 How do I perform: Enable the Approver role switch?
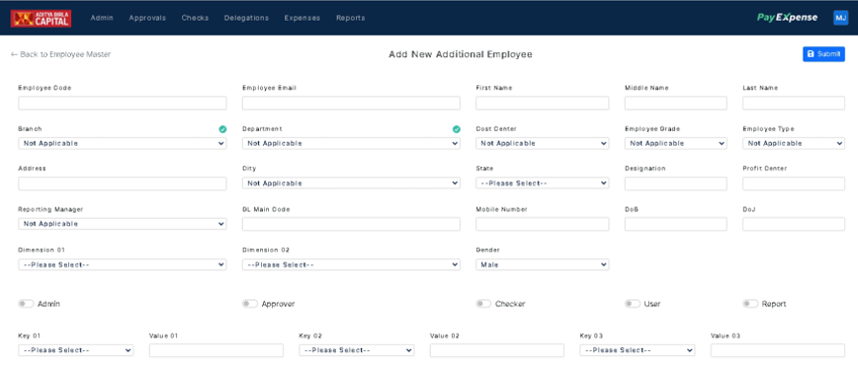pyautogui.click(x=250, y=304)
